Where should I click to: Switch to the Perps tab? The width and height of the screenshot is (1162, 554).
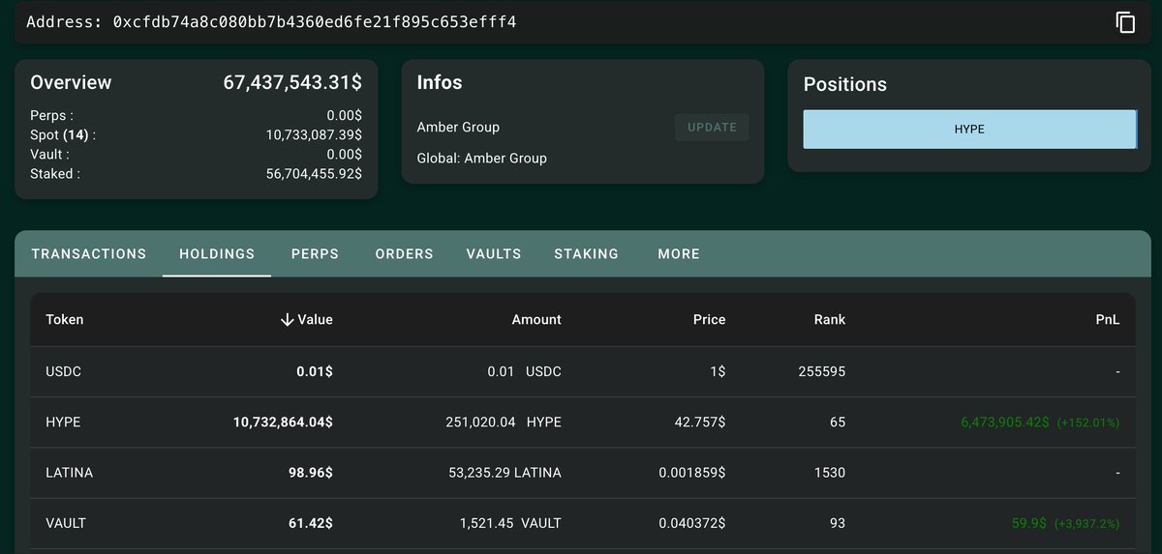point(315,254)
